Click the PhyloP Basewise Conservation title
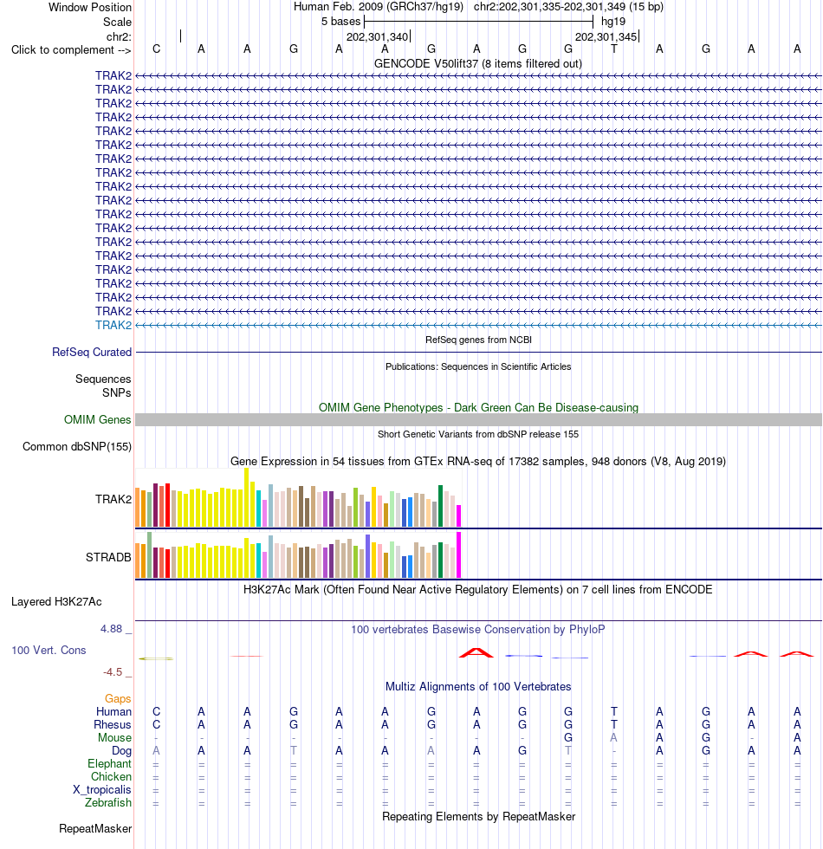Viewport: 823px width, 849px height. click(478, 630)
